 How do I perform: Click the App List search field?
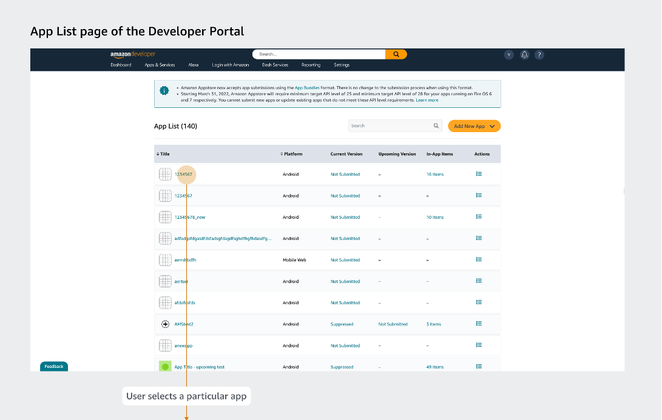[x=390, y=126]
